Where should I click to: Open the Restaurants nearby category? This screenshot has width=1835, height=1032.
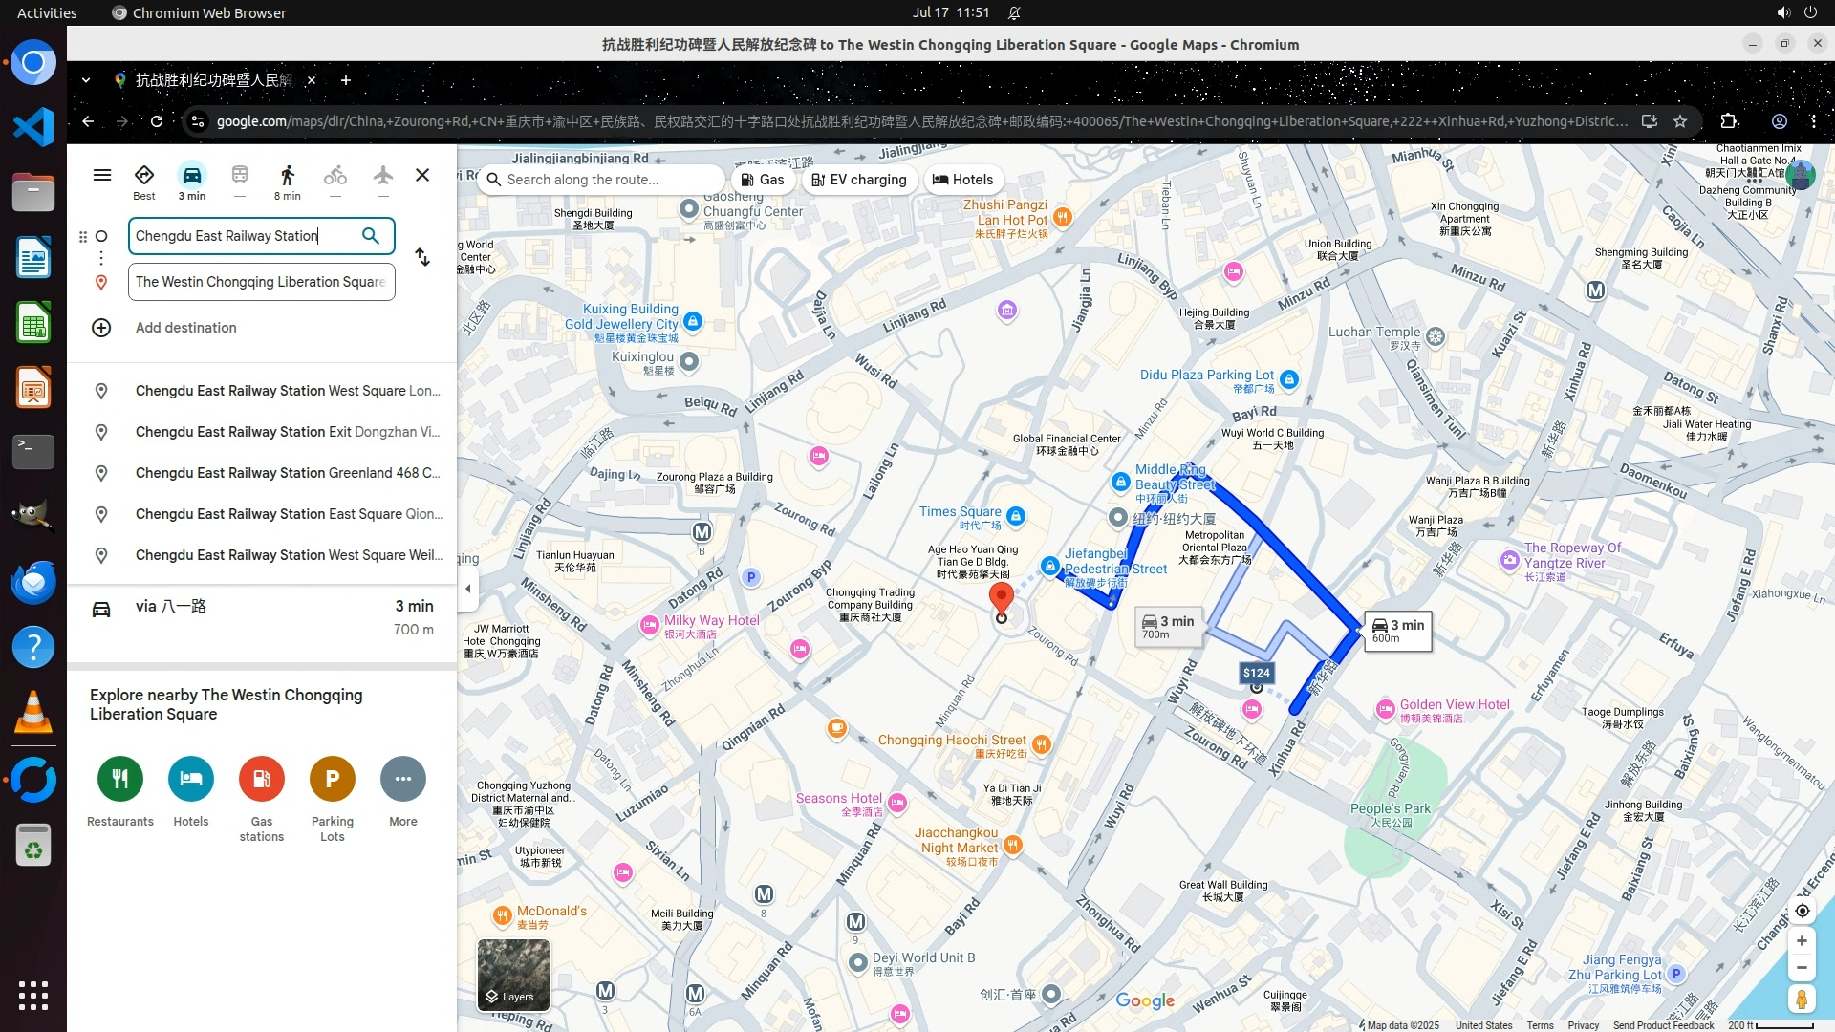point(120,779)
